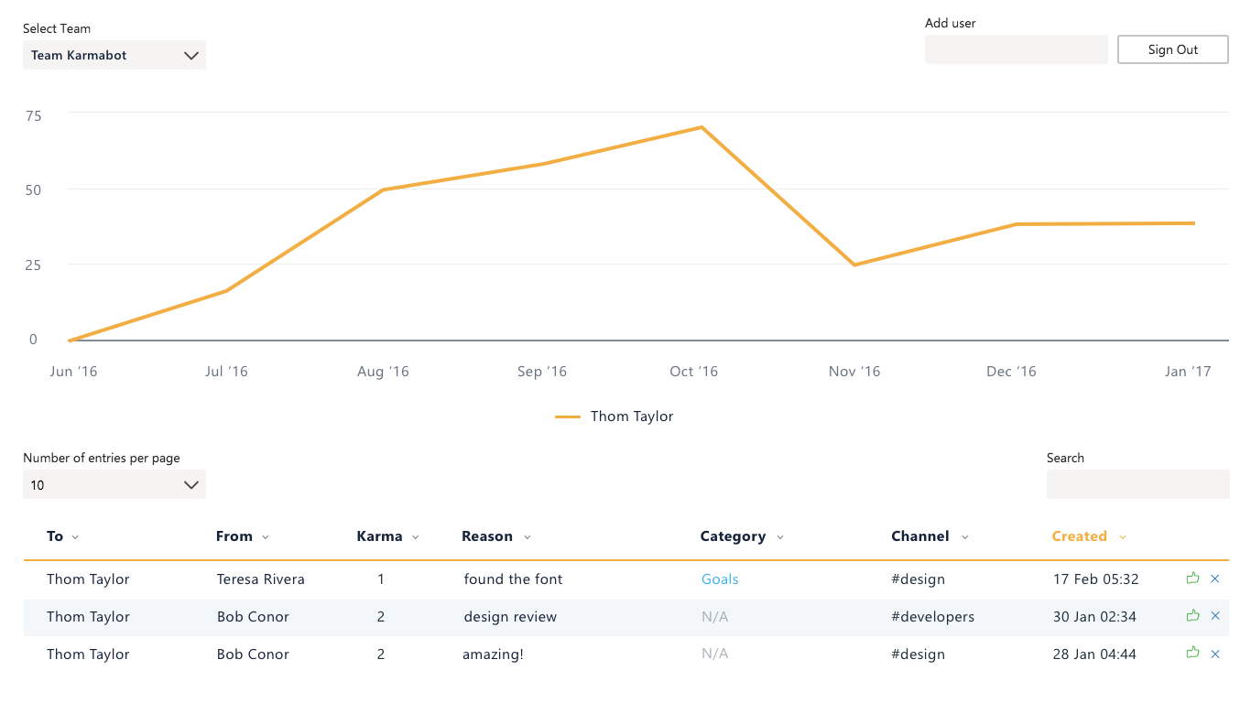The height and width of the screenshot is (703, 1251).
Task: Focus the Add user input field
Action: click(x=1017, y=49)
